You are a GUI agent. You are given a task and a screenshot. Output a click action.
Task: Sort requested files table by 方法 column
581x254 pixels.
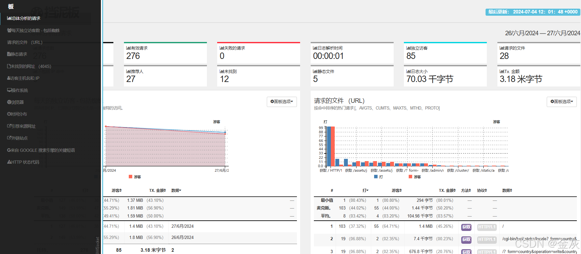click(466, 191)
